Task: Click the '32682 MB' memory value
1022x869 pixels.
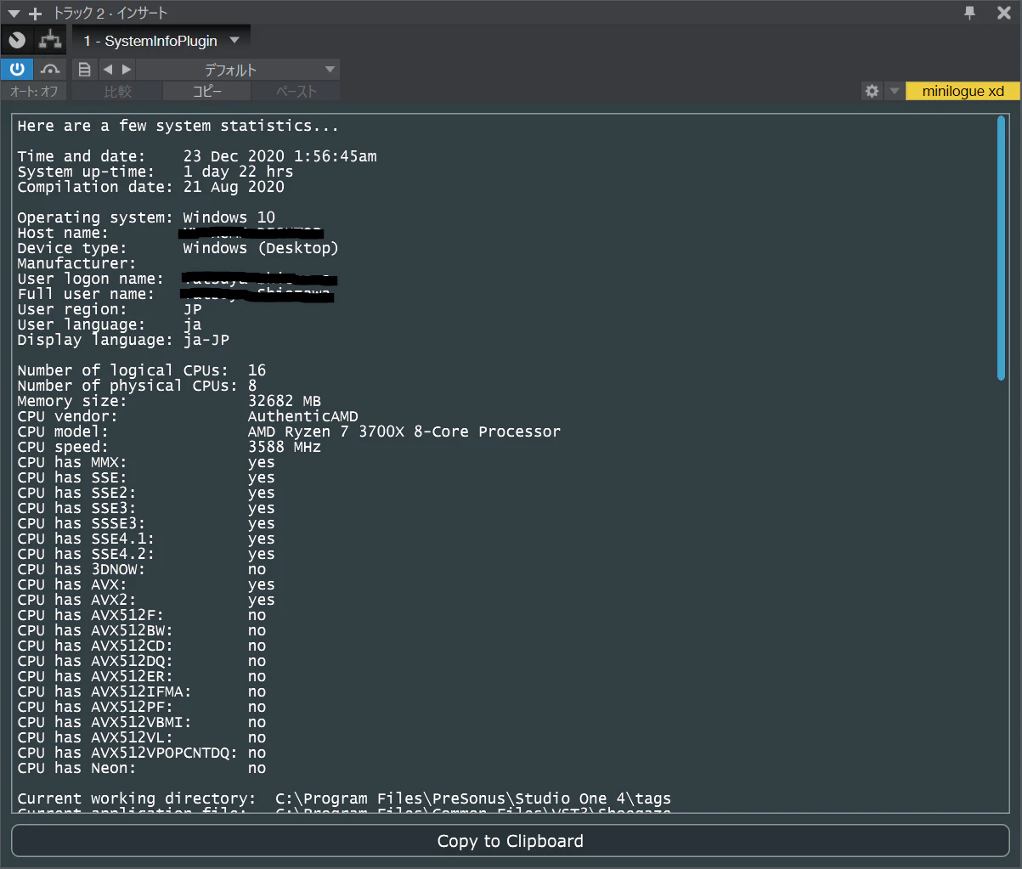Action: [x=285, y=401]
